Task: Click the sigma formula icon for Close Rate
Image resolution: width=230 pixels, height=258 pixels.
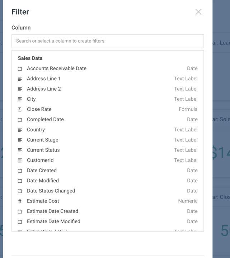Action: (20, 109)
